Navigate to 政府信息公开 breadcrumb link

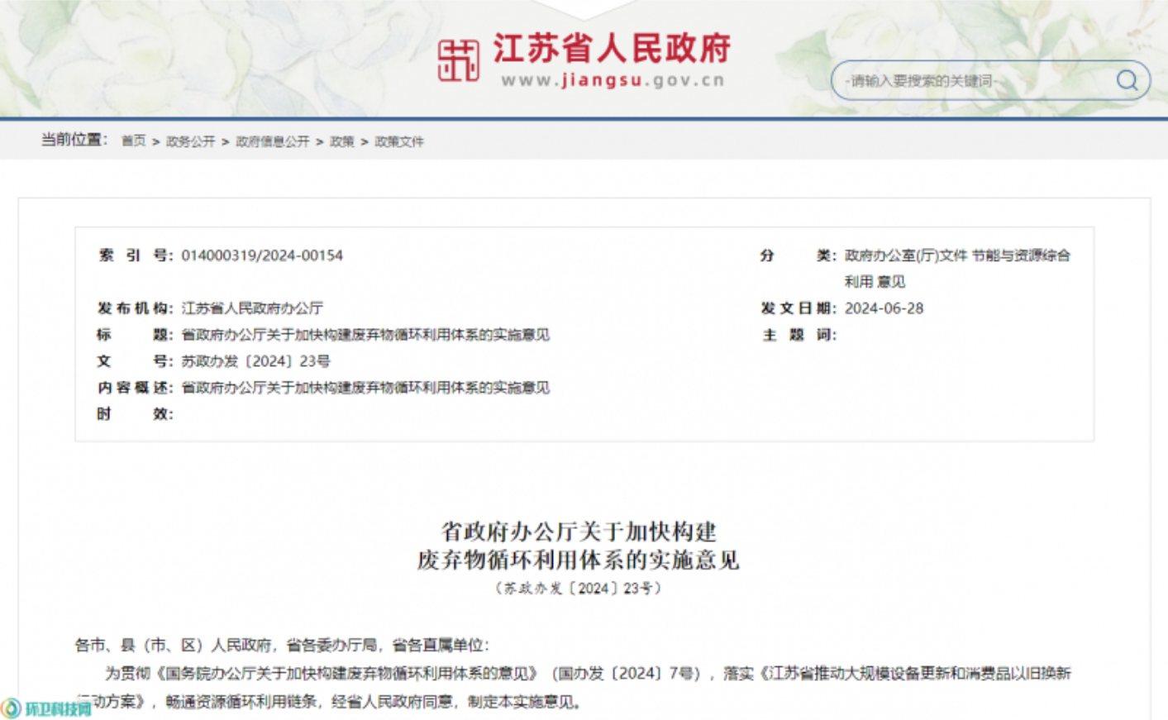tap(272, 141)
